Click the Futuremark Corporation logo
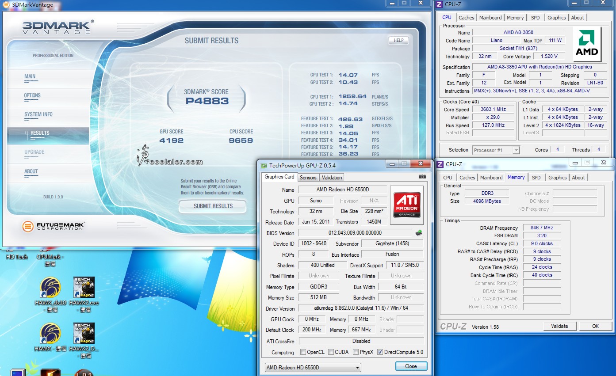This screenshot has width=616, height=376. point(53,227)
